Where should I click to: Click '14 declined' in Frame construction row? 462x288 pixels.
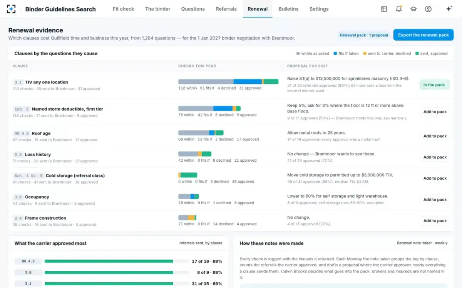coord(223,224)
